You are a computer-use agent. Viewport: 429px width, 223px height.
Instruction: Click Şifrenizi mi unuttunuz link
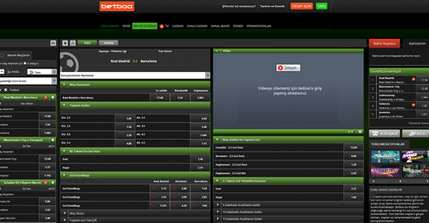(238, 6)
